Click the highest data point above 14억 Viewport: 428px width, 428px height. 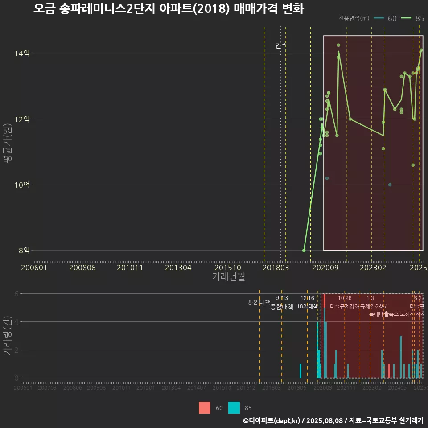point(338,45)
